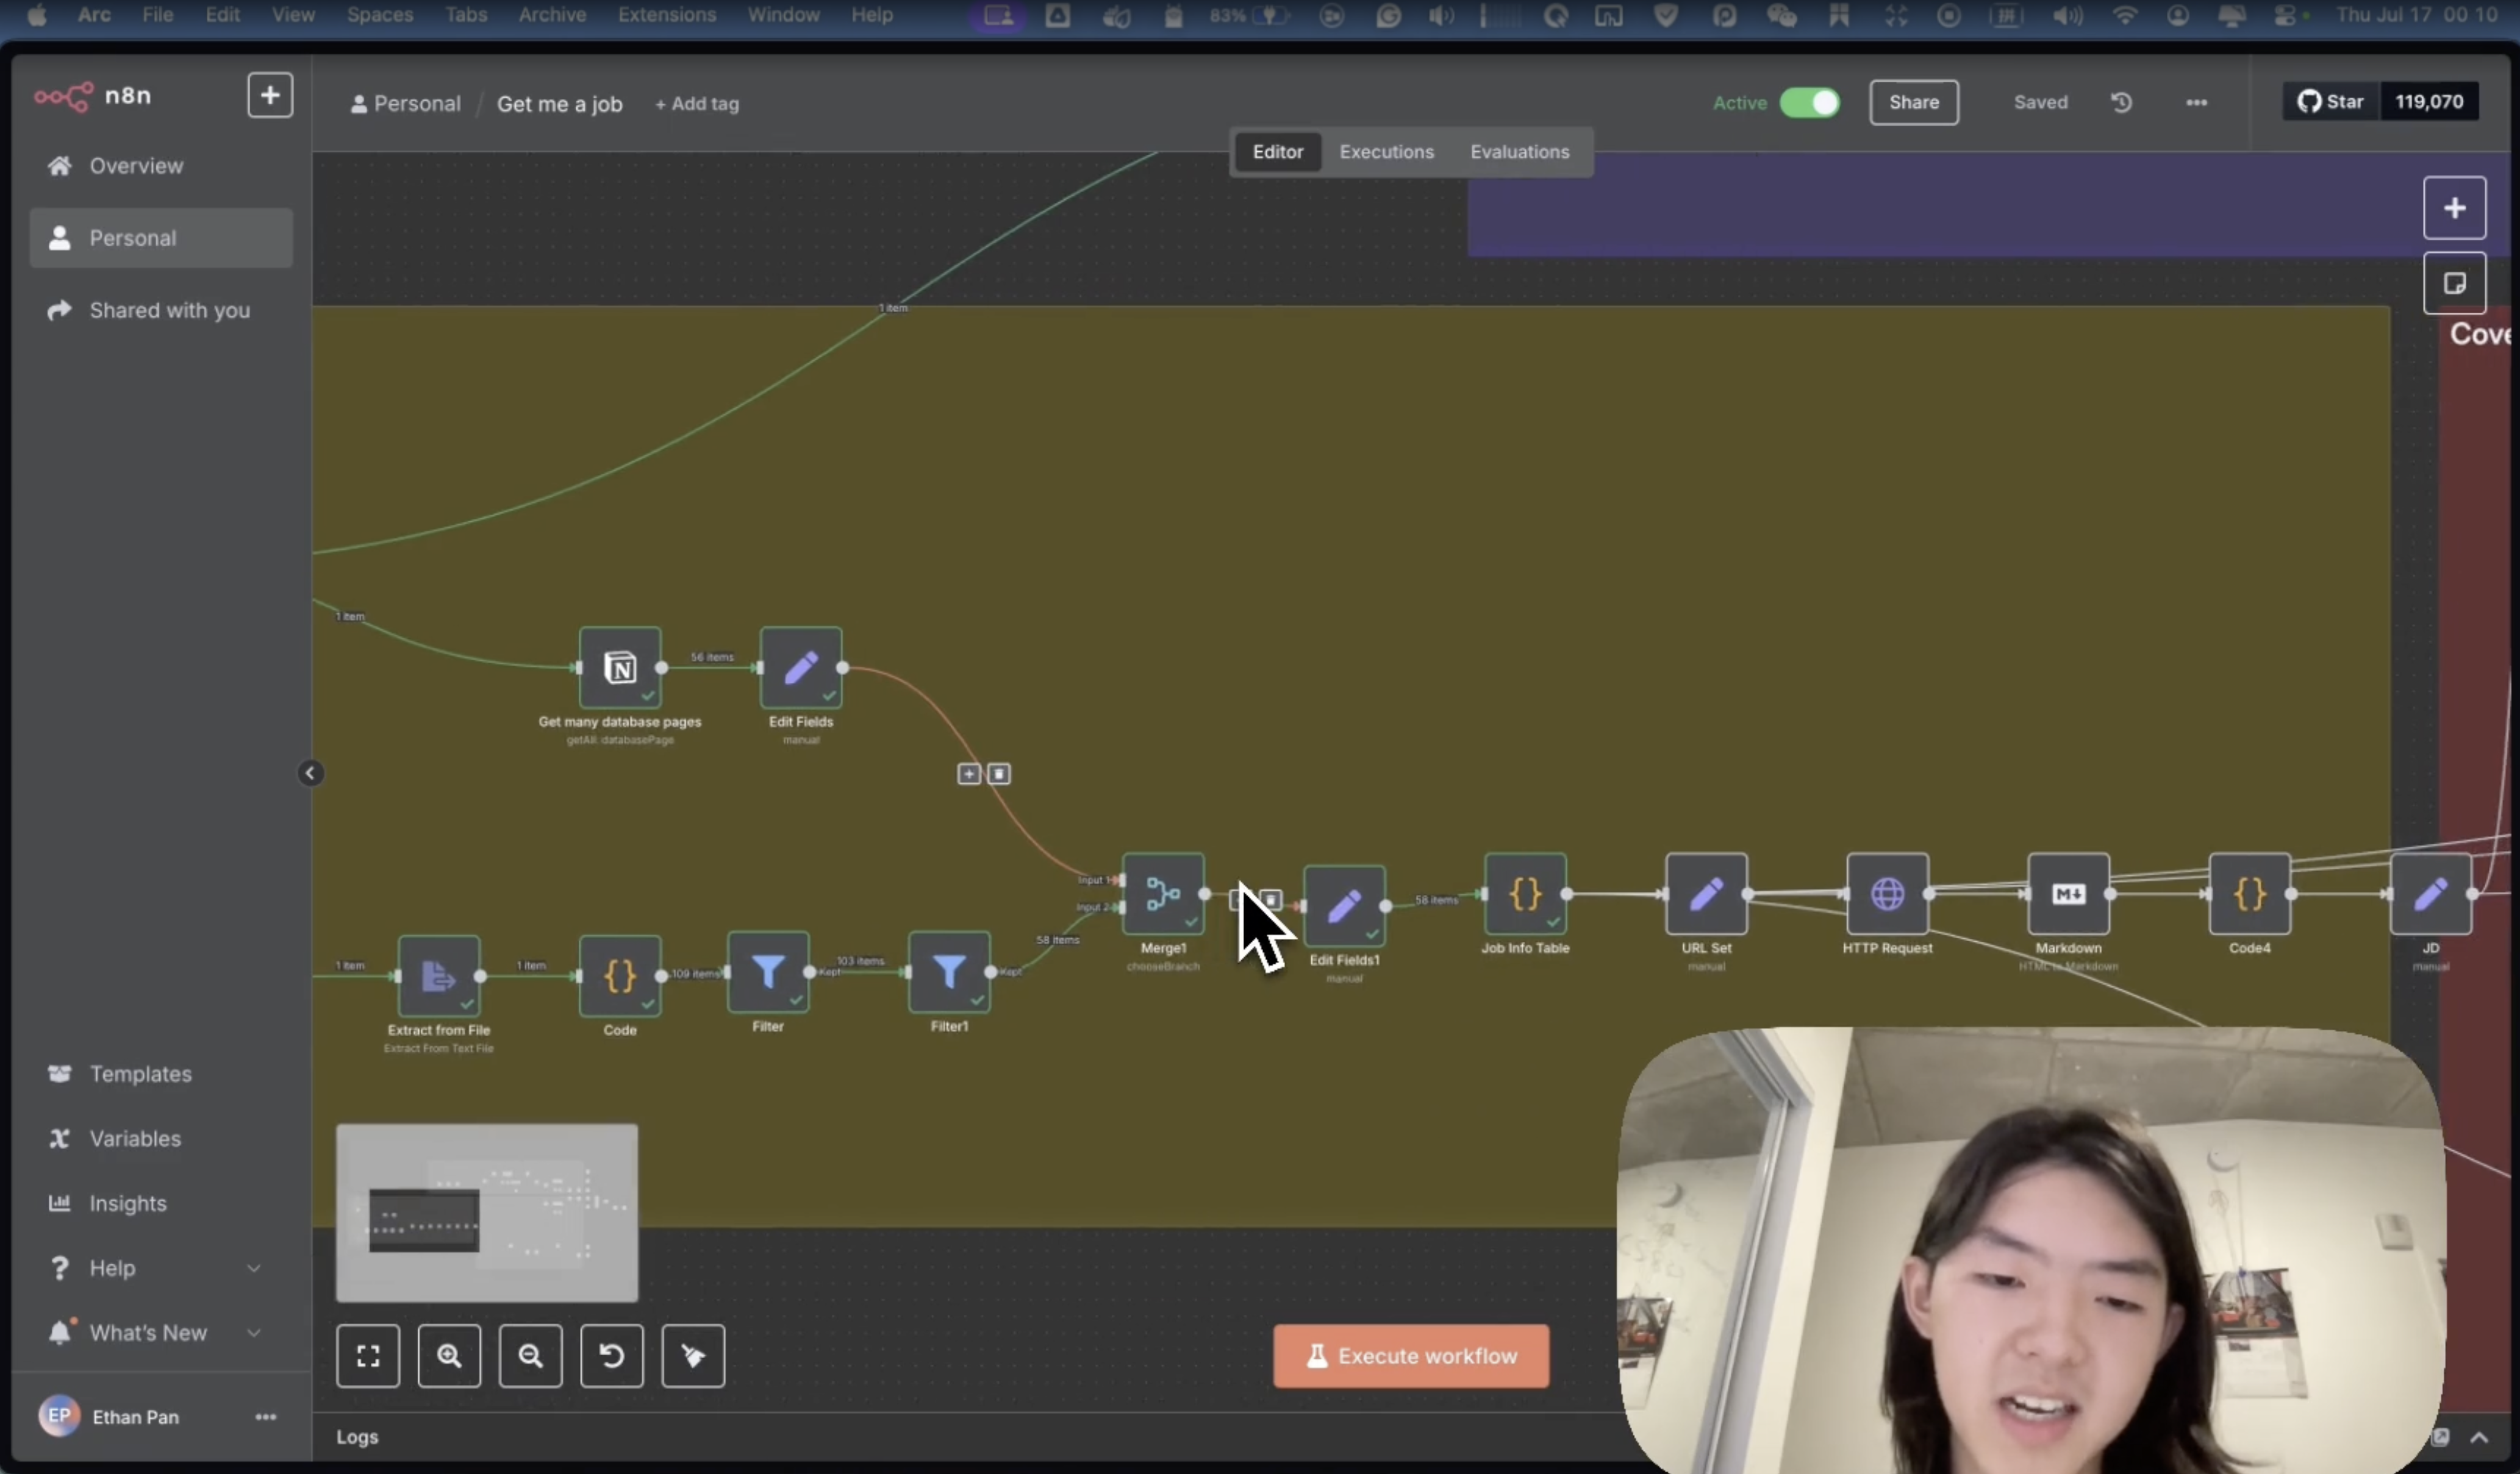Click the canvas minimap thumbnail
Screen dimensions: 2520x1474
486,1212
